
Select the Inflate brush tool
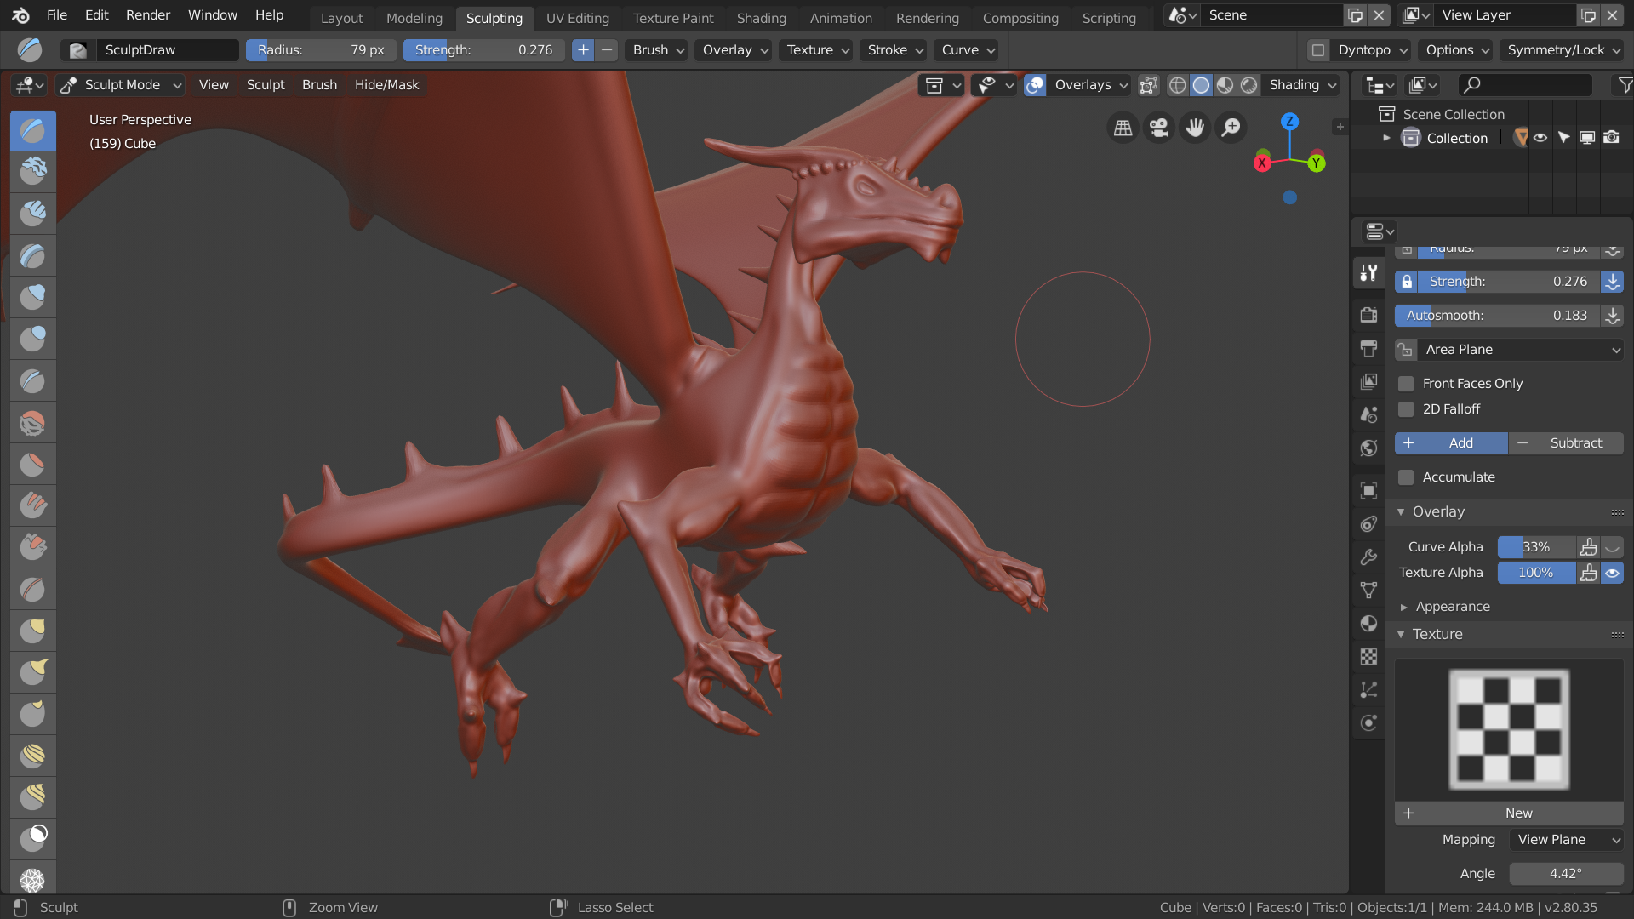33,297
